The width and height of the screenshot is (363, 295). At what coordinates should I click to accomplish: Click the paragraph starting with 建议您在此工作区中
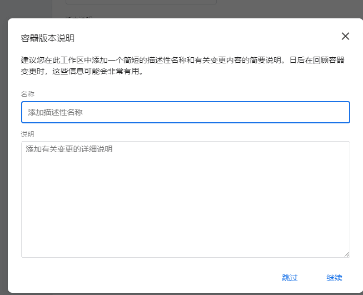point(182,66)
